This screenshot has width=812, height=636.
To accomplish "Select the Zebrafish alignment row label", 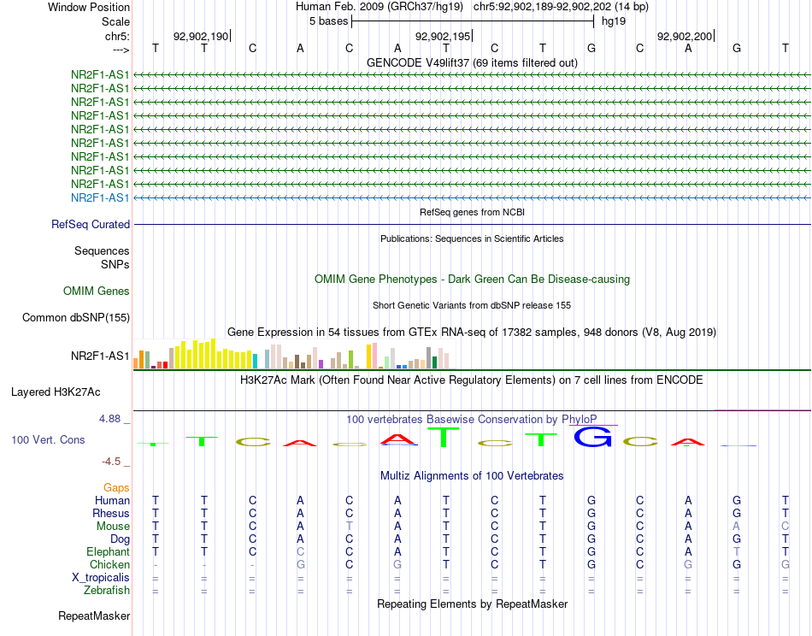I will point(107,591).
